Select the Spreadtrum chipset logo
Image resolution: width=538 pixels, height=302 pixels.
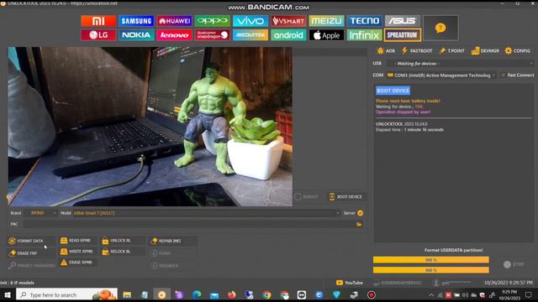403,35
